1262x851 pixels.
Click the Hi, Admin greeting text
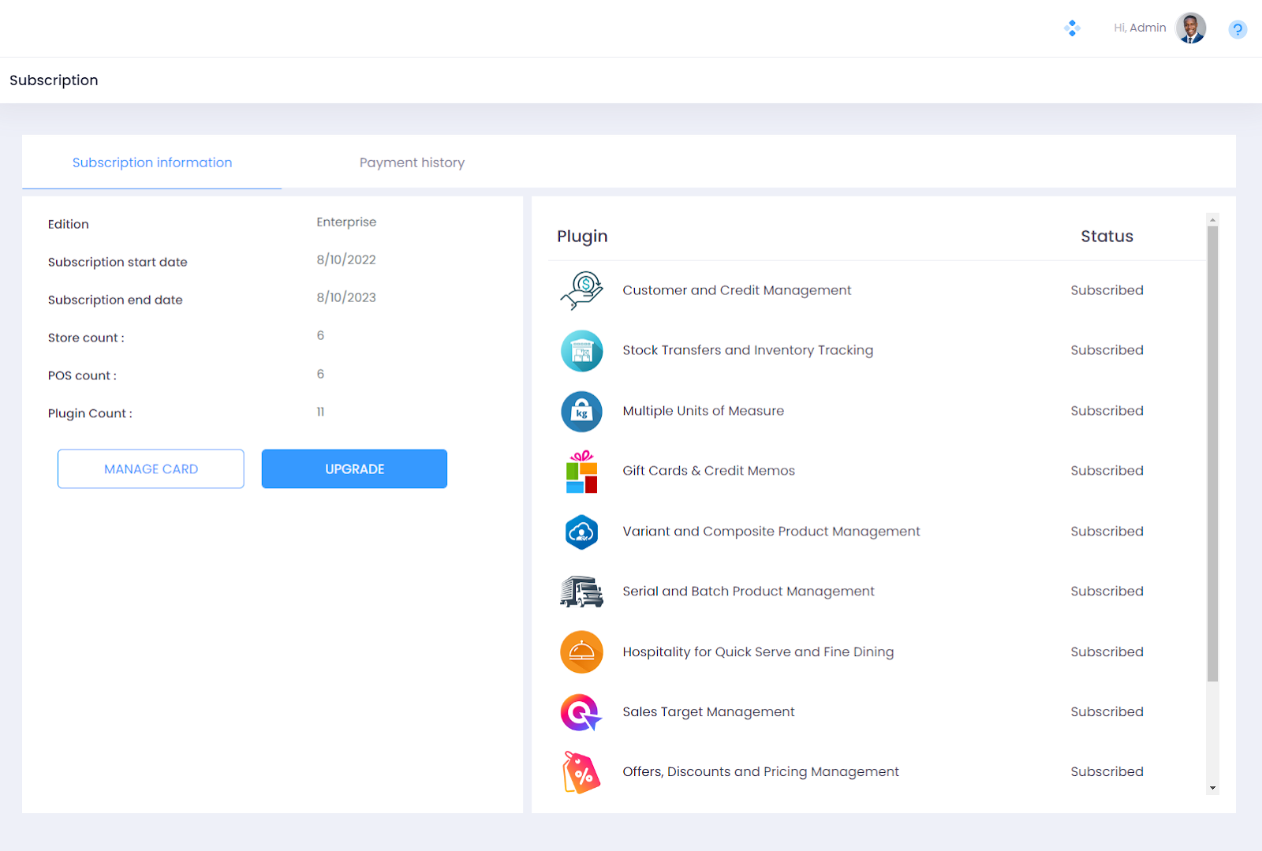pyautogui.click(x=1139, y=28)
